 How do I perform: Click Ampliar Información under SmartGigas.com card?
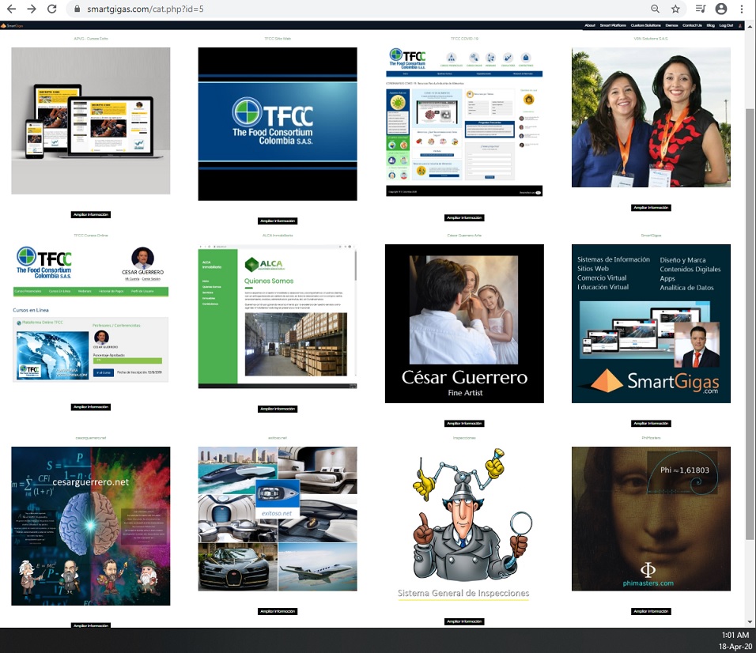[x=651, y=424]
